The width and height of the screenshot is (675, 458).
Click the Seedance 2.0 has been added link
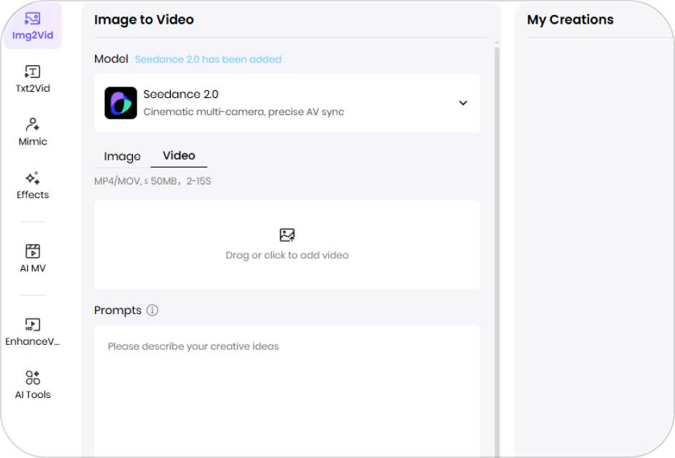pos(208,59)
